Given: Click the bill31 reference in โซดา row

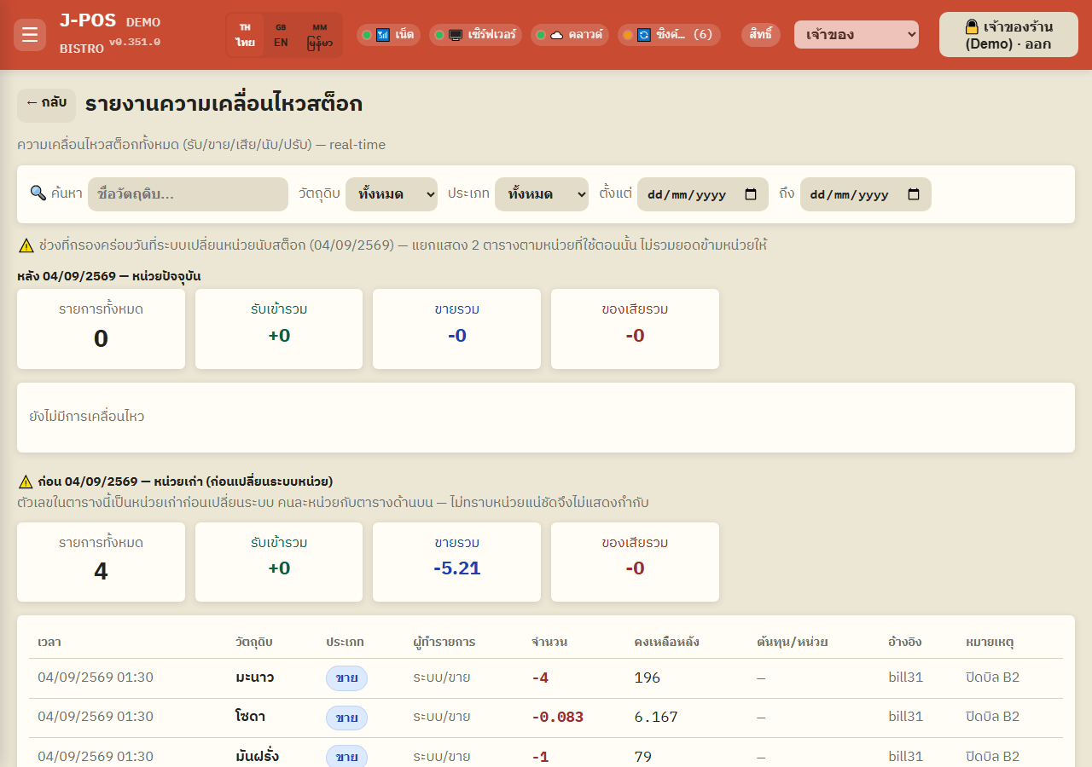Looking at the screenshot, I should click(905, 718).
